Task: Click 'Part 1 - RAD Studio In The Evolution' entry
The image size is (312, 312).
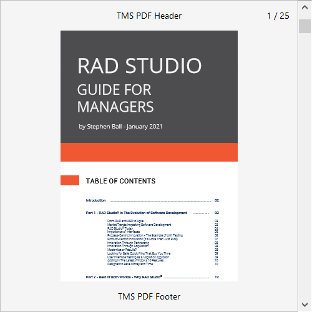Action: point(137,213)
